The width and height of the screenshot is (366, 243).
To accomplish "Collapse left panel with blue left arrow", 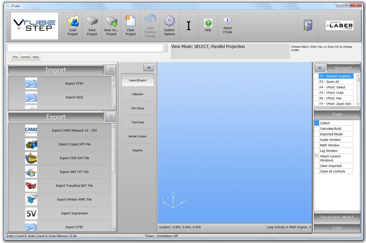I will tap(148, 67).
